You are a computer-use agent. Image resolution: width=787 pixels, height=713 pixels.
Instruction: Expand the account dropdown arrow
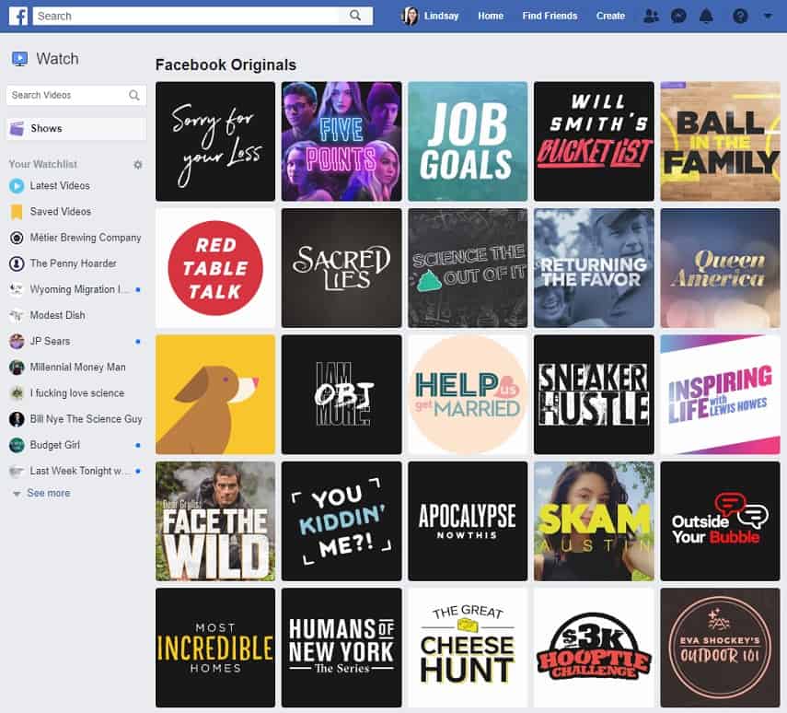click(768, 16)
